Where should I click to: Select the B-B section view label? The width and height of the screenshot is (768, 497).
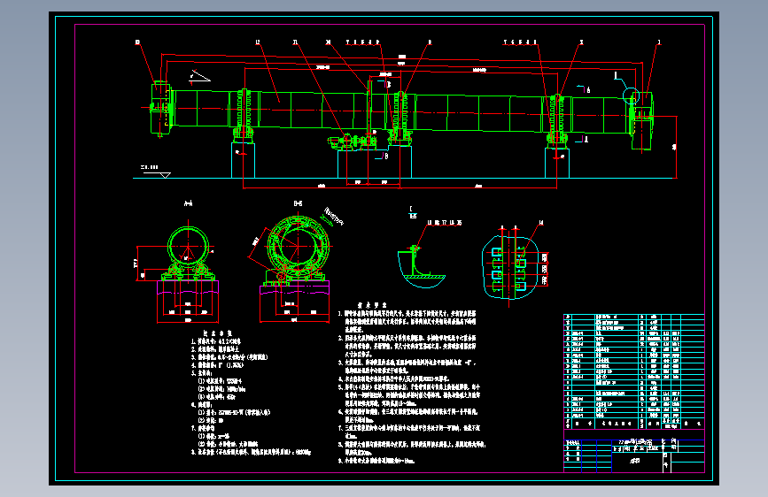click(x=298, y=203)
